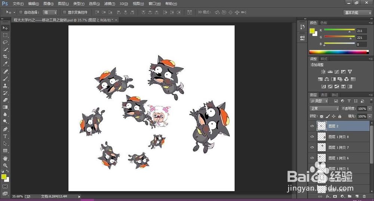The height and width of the screenshot is (201, 374).
Task: Select the History Brush tool
Action: (x=5, y=93)
